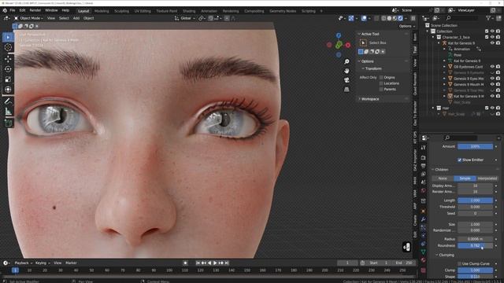Toggle Show Emitter checkbox
Viewport: 504px width, 283px height.
(x=459, y=160)
